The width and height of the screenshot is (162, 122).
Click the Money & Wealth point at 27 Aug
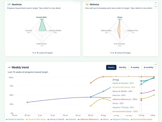click(141, 100)
